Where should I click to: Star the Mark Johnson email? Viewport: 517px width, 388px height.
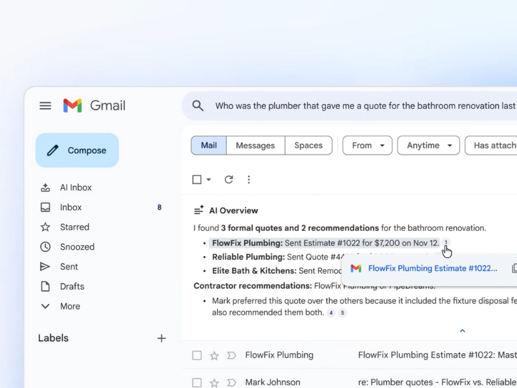tap(215, 383)
